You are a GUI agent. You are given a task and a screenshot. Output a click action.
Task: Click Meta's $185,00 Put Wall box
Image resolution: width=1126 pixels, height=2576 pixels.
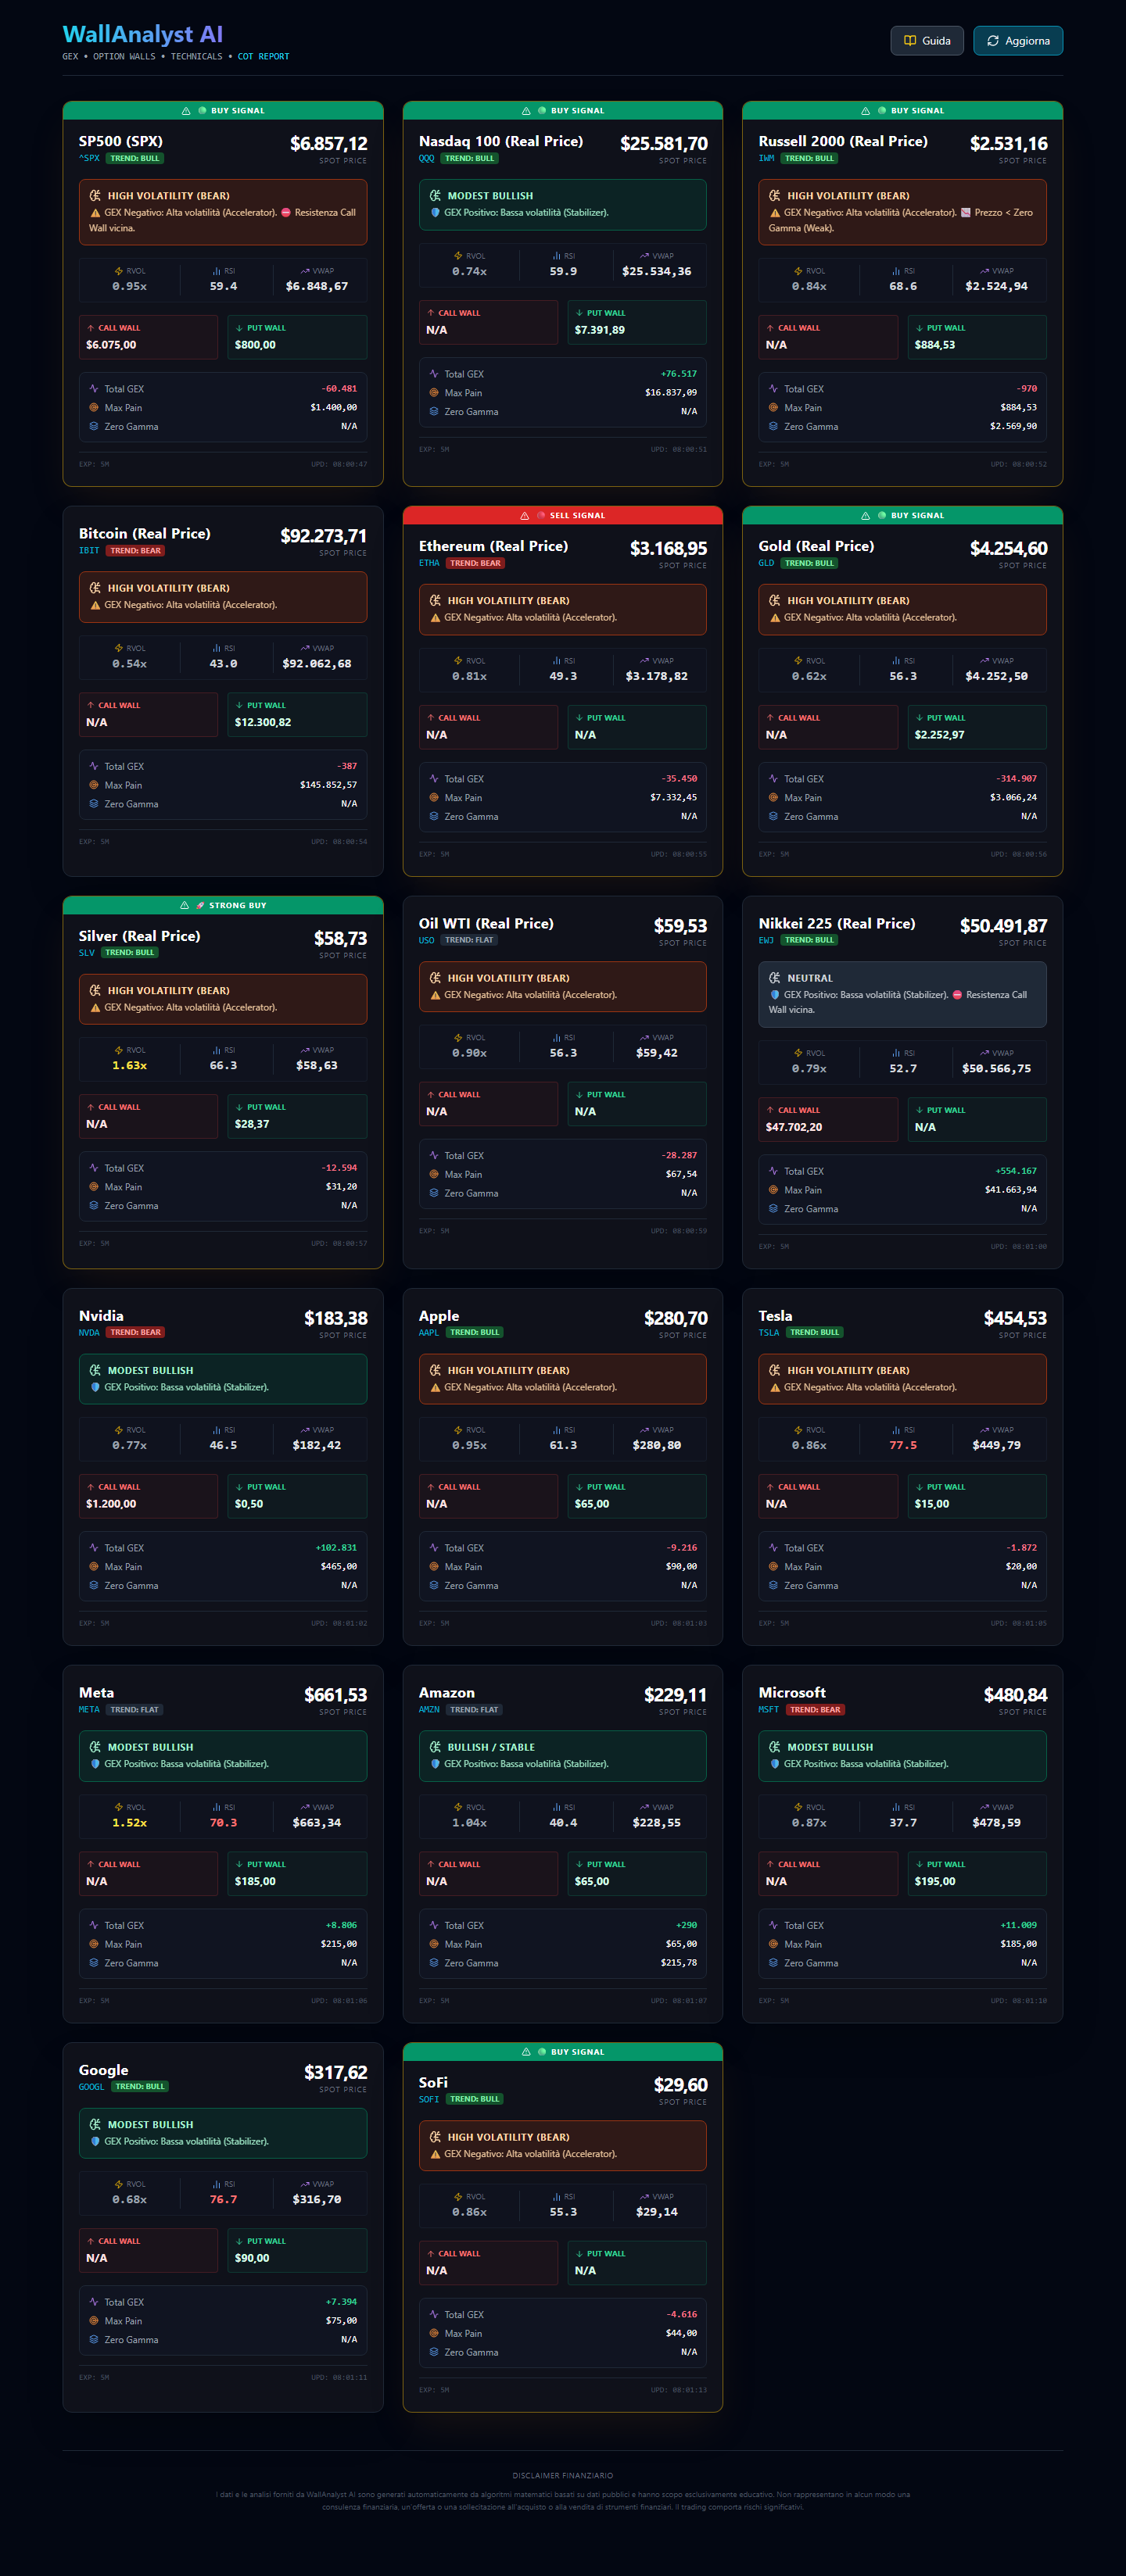pos(296,1874)
